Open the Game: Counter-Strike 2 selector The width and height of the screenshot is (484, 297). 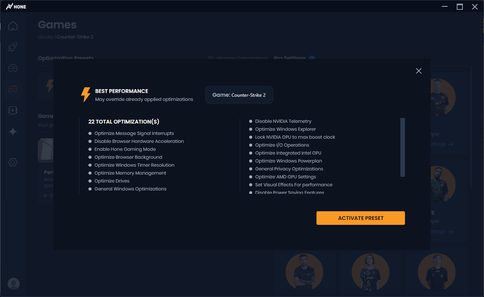click(239, 95)
